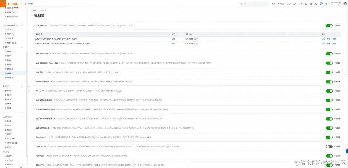Image resolution: width=348 pixels, height=168 pixels.
Task: Click 修改 for the ECS CPU usage rule
Action: tap(329, 39)
